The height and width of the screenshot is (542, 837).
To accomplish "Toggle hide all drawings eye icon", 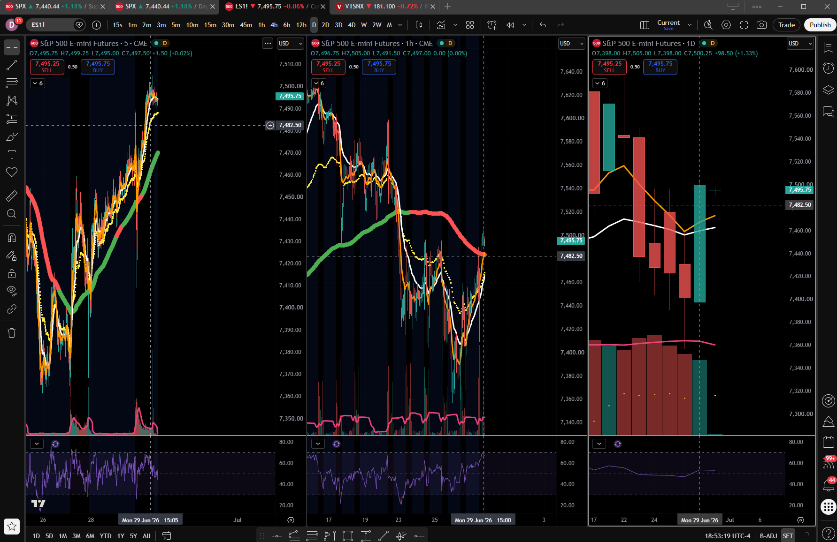I will point(12,291).
